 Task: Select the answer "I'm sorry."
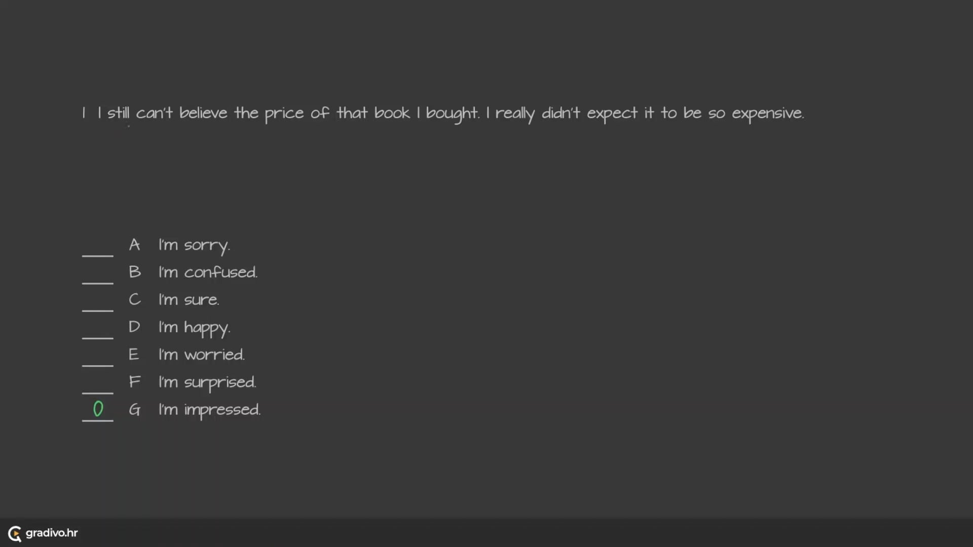tap(194, 246)
